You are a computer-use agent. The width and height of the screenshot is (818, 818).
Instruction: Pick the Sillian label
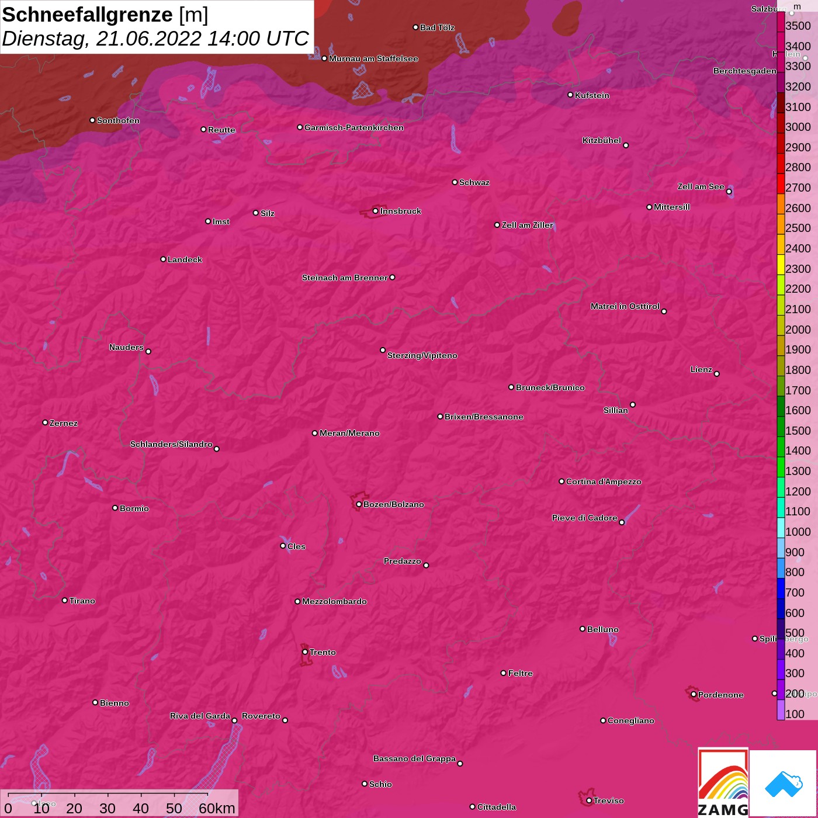(616, 410)
